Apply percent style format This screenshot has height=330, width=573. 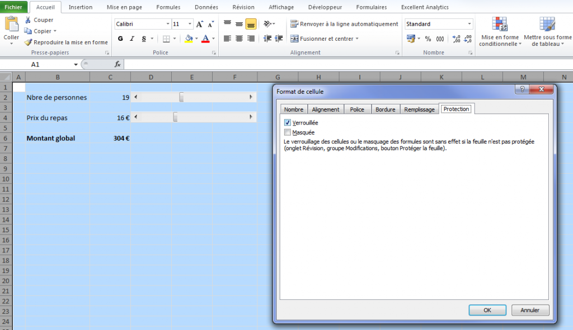[x=428, y=39]
